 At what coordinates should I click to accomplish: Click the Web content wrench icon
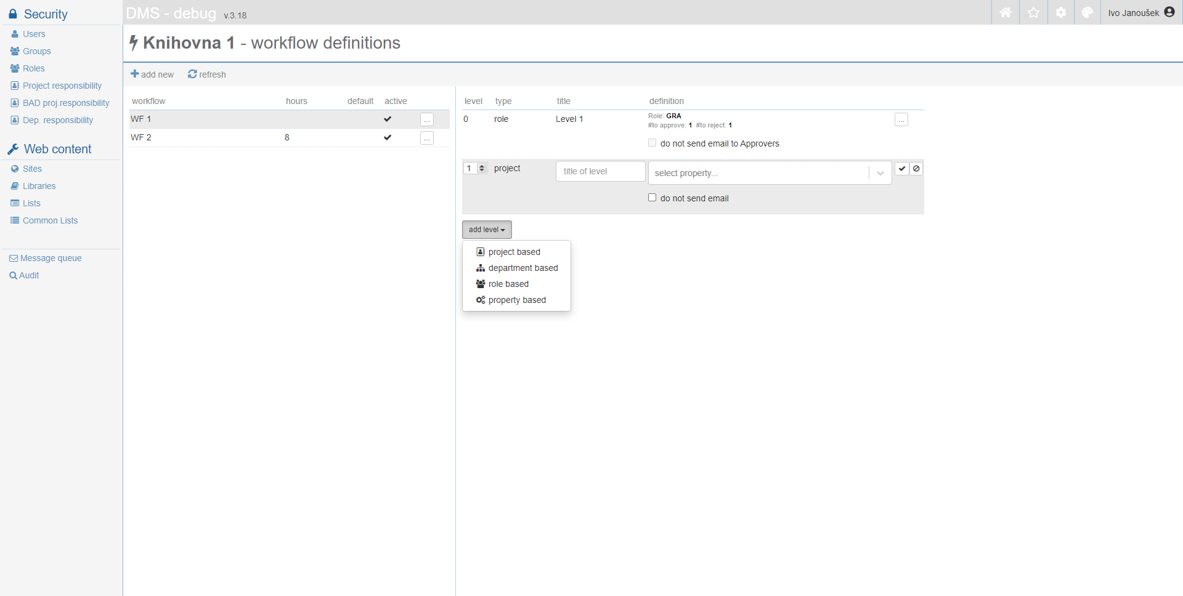click(x=13, y=149)
